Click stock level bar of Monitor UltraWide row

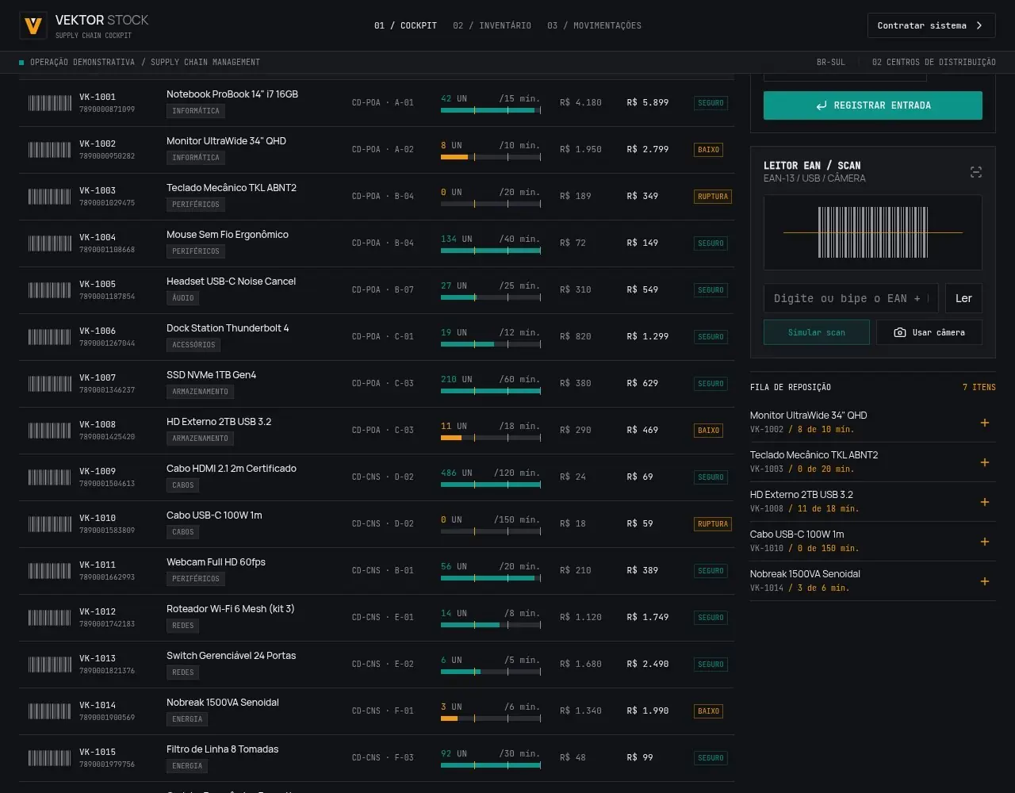[491, 157]
